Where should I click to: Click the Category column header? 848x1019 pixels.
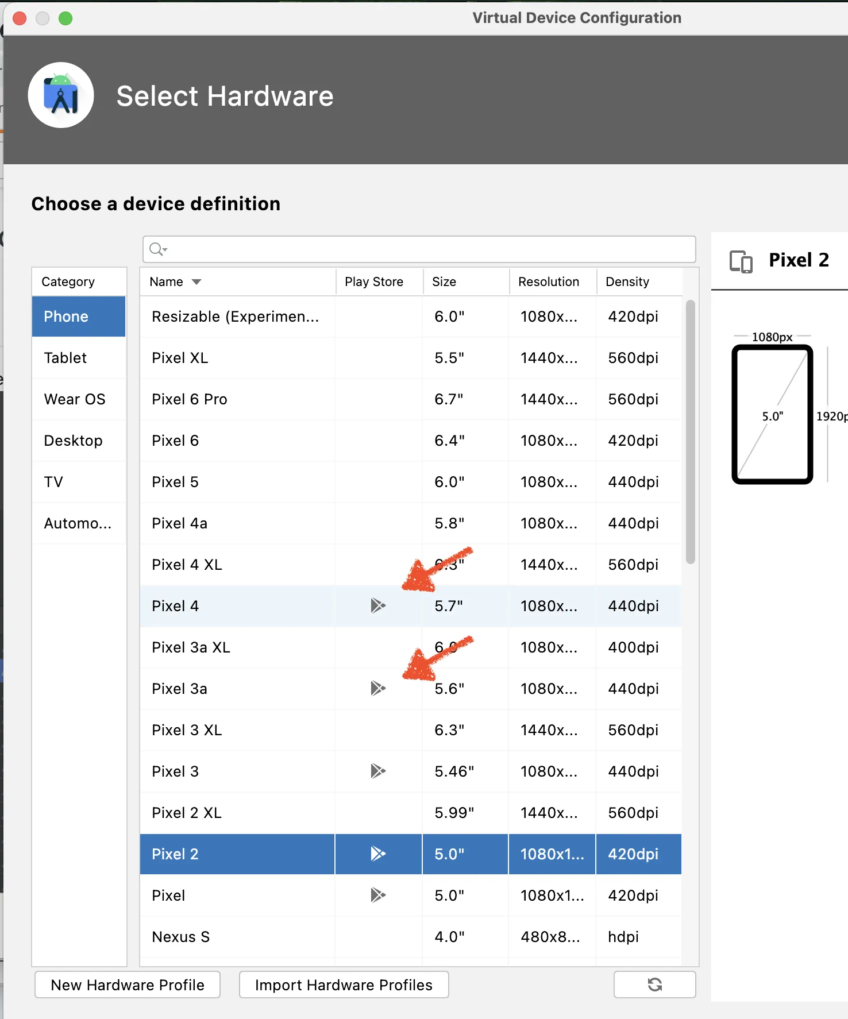79,282
